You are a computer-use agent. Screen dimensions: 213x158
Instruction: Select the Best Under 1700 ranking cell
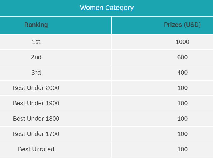tap(36, 134)
